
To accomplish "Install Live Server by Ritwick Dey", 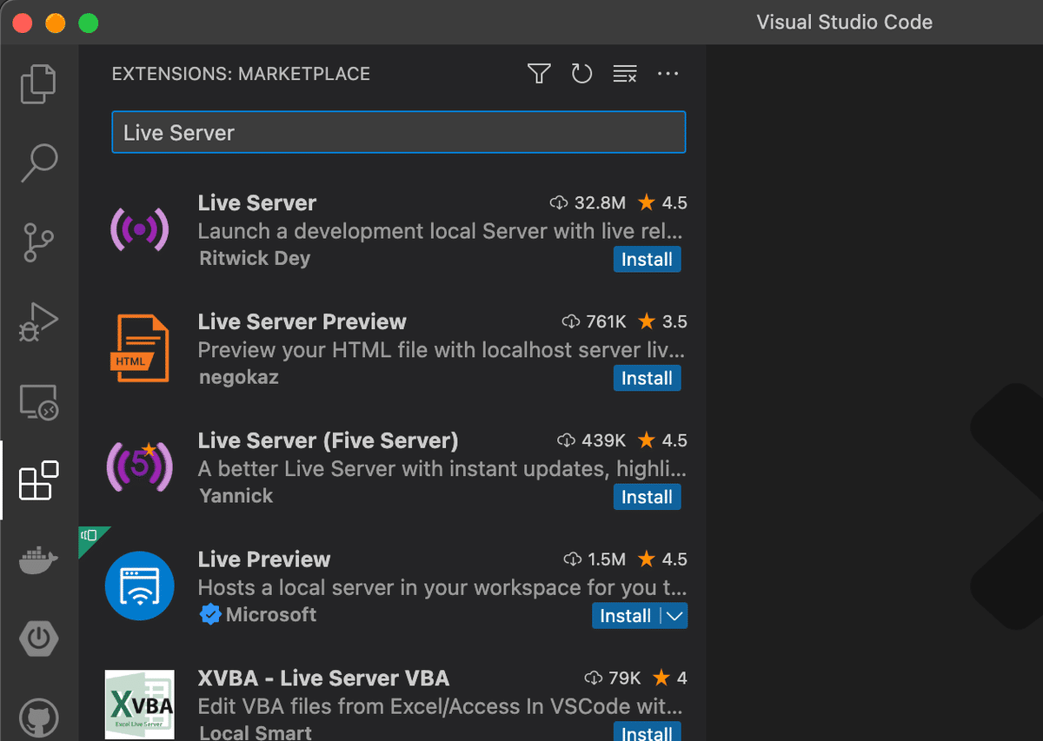I will point(647,260).
